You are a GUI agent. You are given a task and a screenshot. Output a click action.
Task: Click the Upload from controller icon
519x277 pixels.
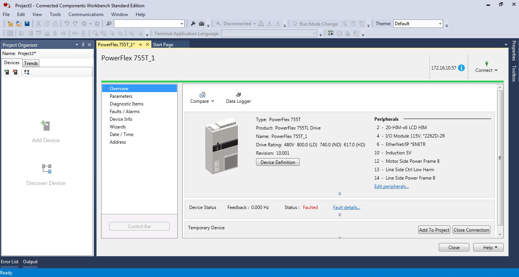pos(278,24)
